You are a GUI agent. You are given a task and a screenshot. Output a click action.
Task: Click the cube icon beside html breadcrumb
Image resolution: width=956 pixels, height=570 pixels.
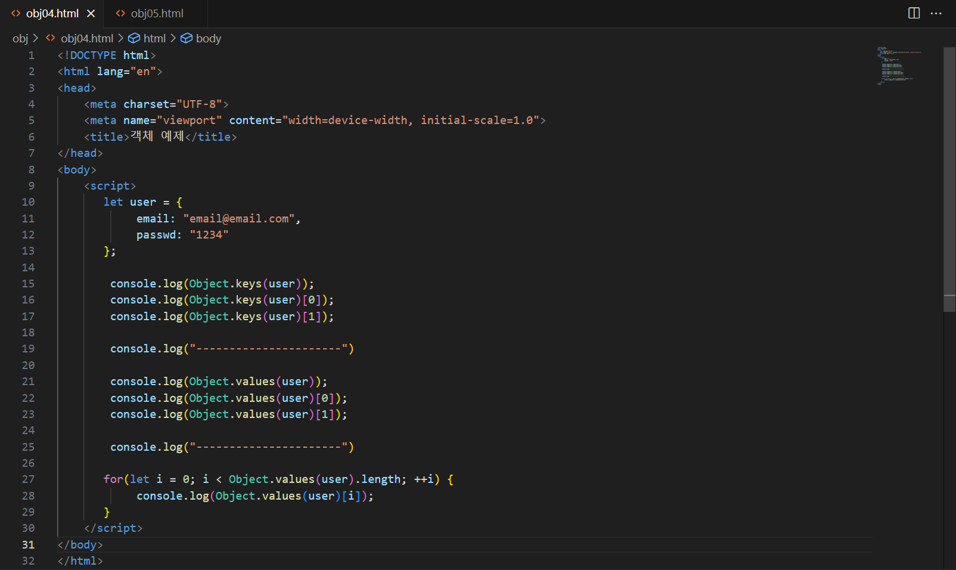coord(134,38)
